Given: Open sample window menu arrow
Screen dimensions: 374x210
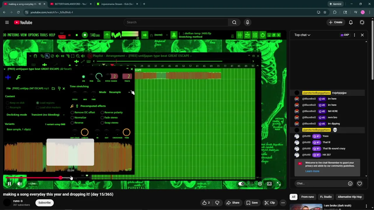Looking at the screenshot, I should pyautogui.click(x=4, y=69).
